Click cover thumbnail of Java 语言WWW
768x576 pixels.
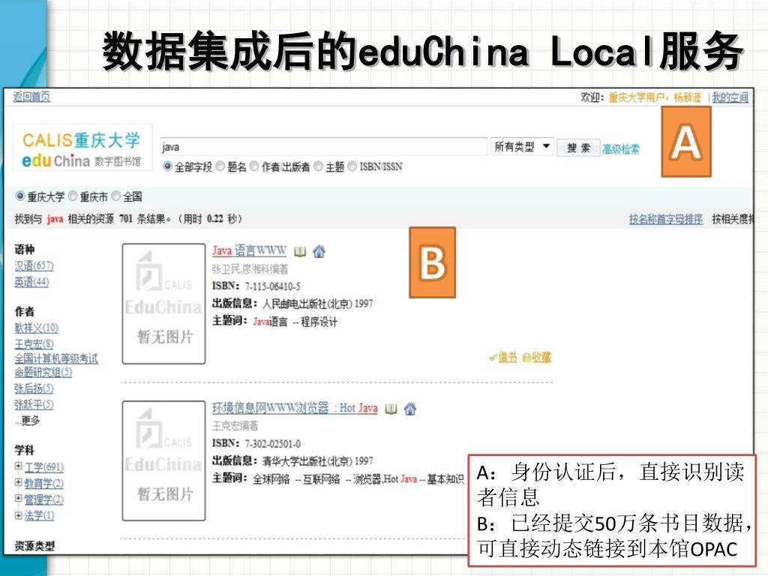pyautogui.click(x=163, y=304)
